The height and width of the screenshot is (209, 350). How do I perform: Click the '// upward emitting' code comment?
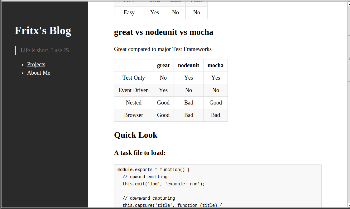click(145, 177)
